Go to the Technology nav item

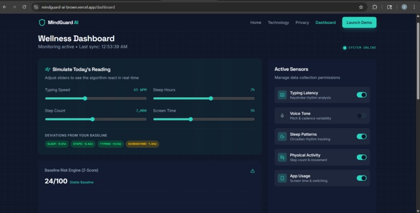[x=278, y=22]
